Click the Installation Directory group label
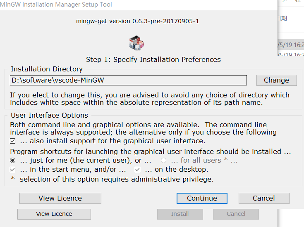The width and height of the screenshot is (304, 227). click(47, 69)
